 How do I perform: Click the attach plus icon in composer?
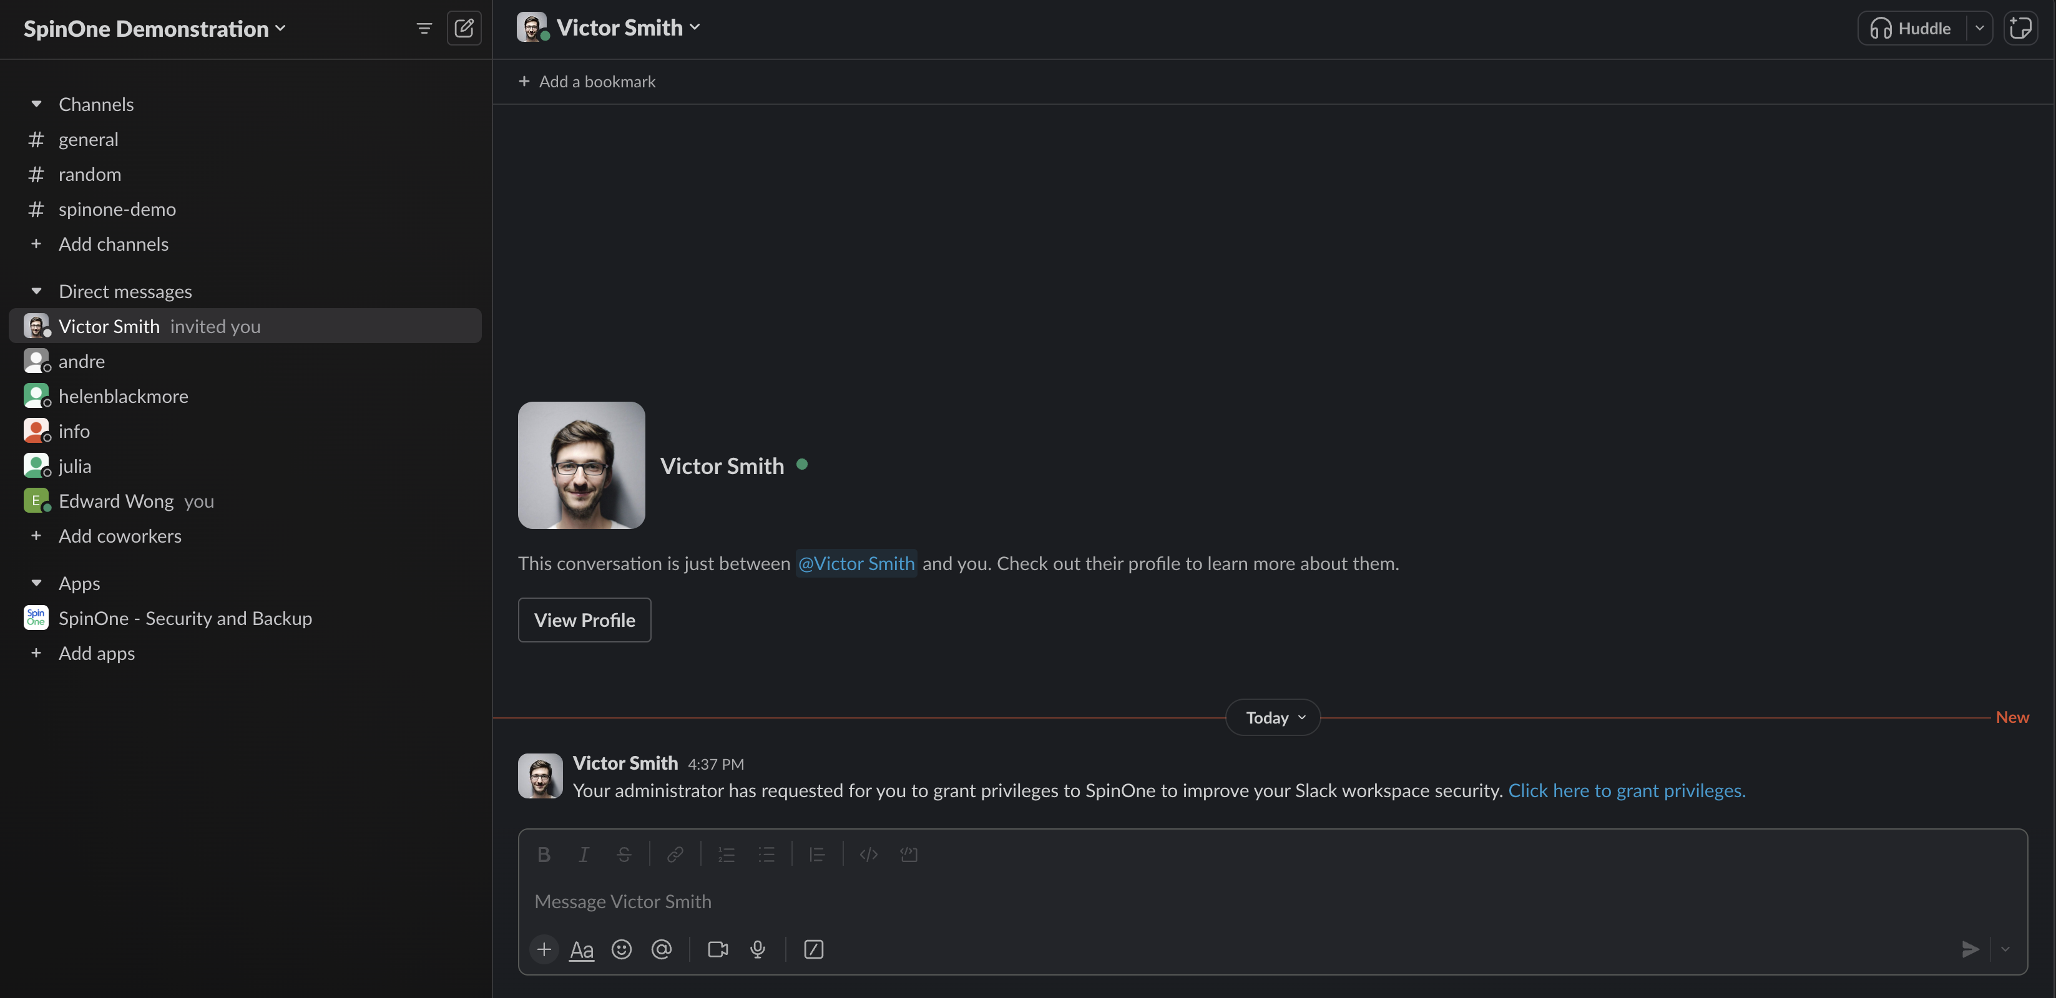click(544, 949)
